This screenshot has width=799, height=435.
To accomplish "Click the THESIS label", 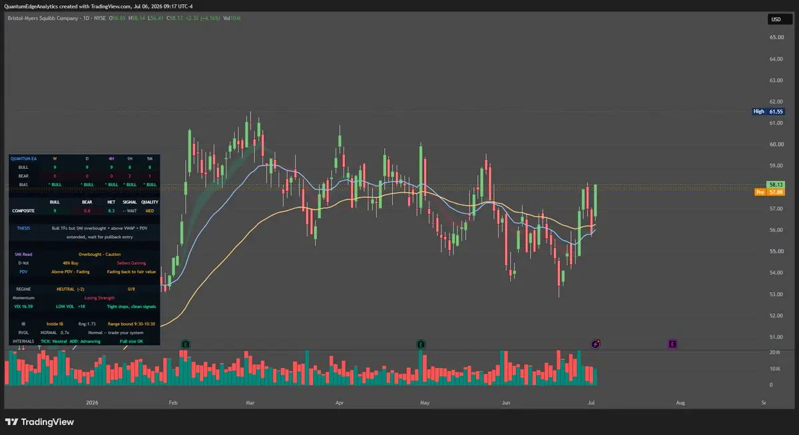I will 23,228.
